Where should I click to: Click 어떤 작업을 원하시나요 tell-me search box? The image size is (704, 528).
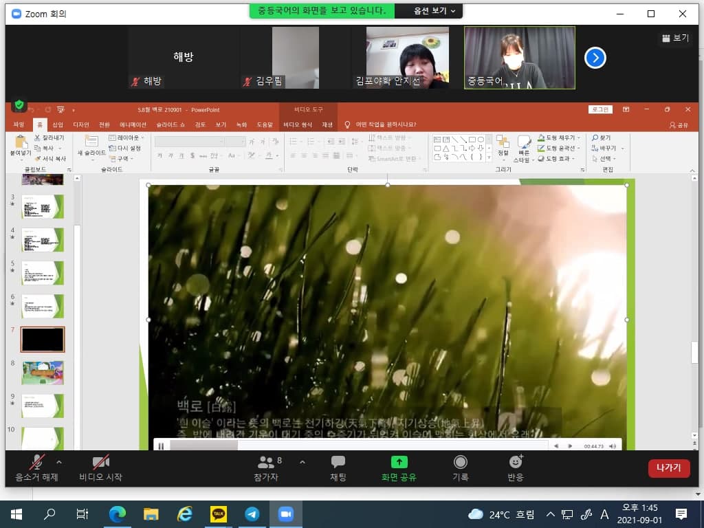[x=386, y=124]
